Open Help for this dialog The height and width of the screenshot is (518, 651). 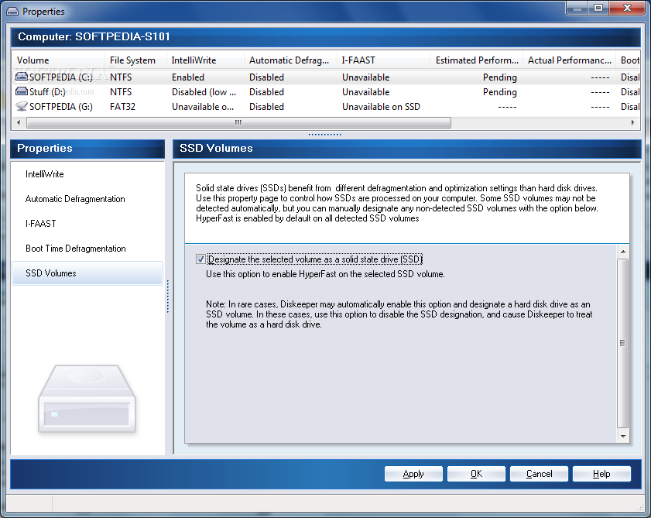[x=601, y=474]
